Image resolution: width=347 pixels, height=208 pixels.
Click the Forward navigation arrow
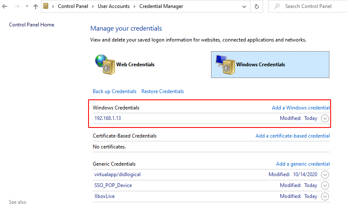coord(17,6)
